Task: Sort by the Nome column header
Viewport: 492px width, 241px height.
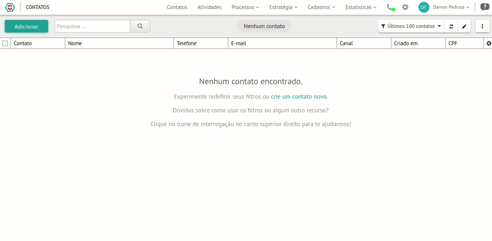Action: click(x=119, y=43)
